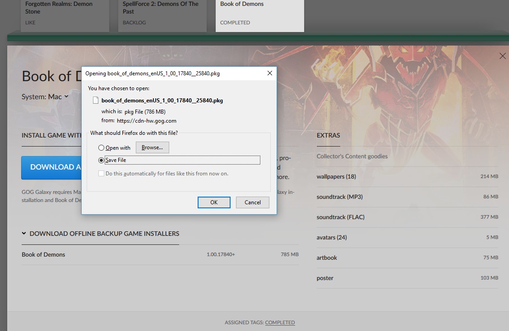Close the Book of Demons details panel
The image size is (509, 331).
pos(503,56)
